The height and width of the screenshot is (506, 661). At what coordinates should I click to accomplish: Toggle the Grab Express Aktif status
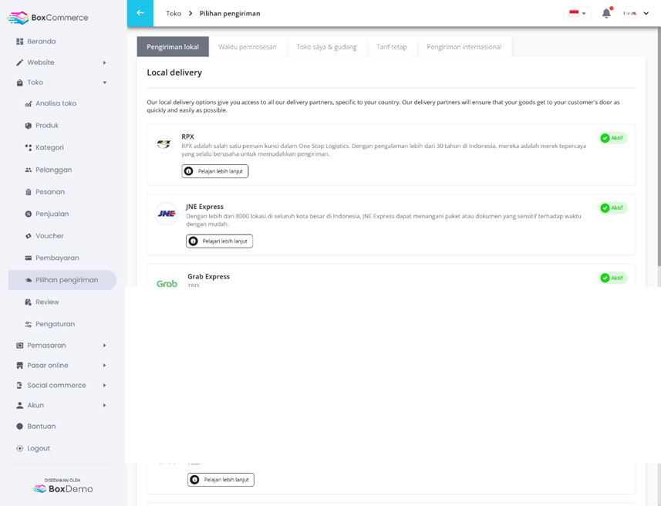point(612,278)
